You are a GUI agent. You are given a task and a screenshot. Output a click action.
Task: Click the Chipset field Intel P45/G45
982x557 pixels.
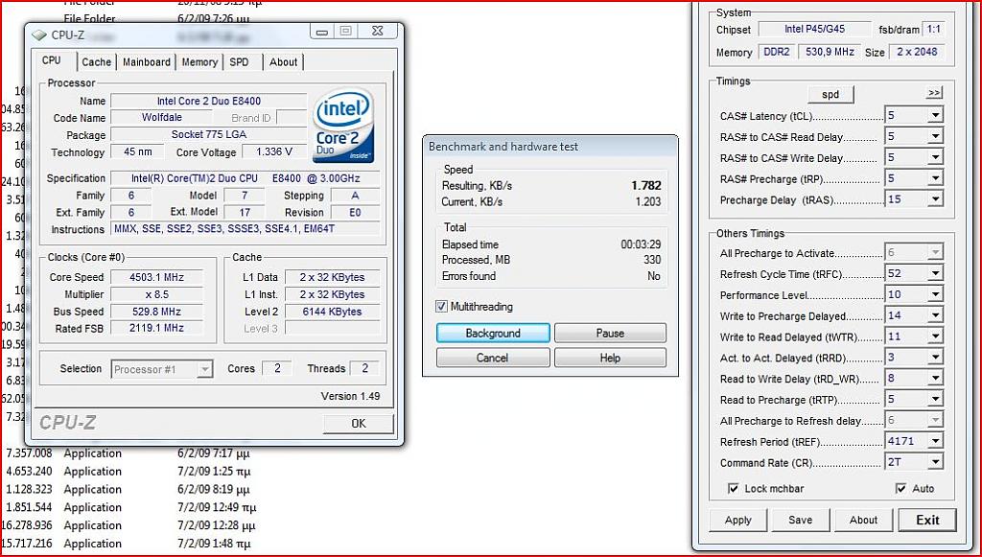point(814,29)
